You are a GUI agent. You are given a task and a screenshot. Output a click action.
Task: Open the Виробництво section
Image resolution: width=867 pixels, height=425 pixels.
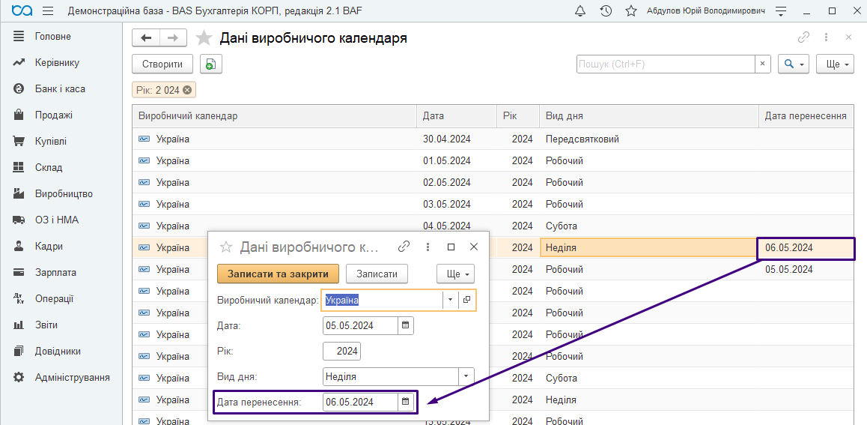click(64, 193)
